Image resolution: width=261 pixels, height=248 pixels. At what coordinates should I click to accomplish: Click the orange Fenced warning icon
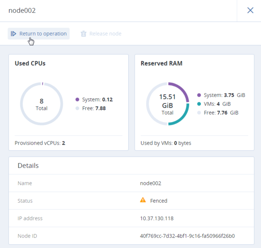click(143, 200)
